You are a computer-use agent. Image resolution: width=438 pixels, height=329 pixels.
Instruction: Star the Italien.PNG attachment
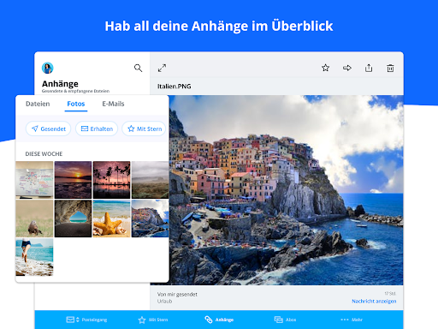click(325, 68)
